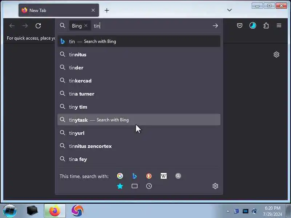Open New Tab personalization gear
291x218 pixels.
tap(276, 54)
